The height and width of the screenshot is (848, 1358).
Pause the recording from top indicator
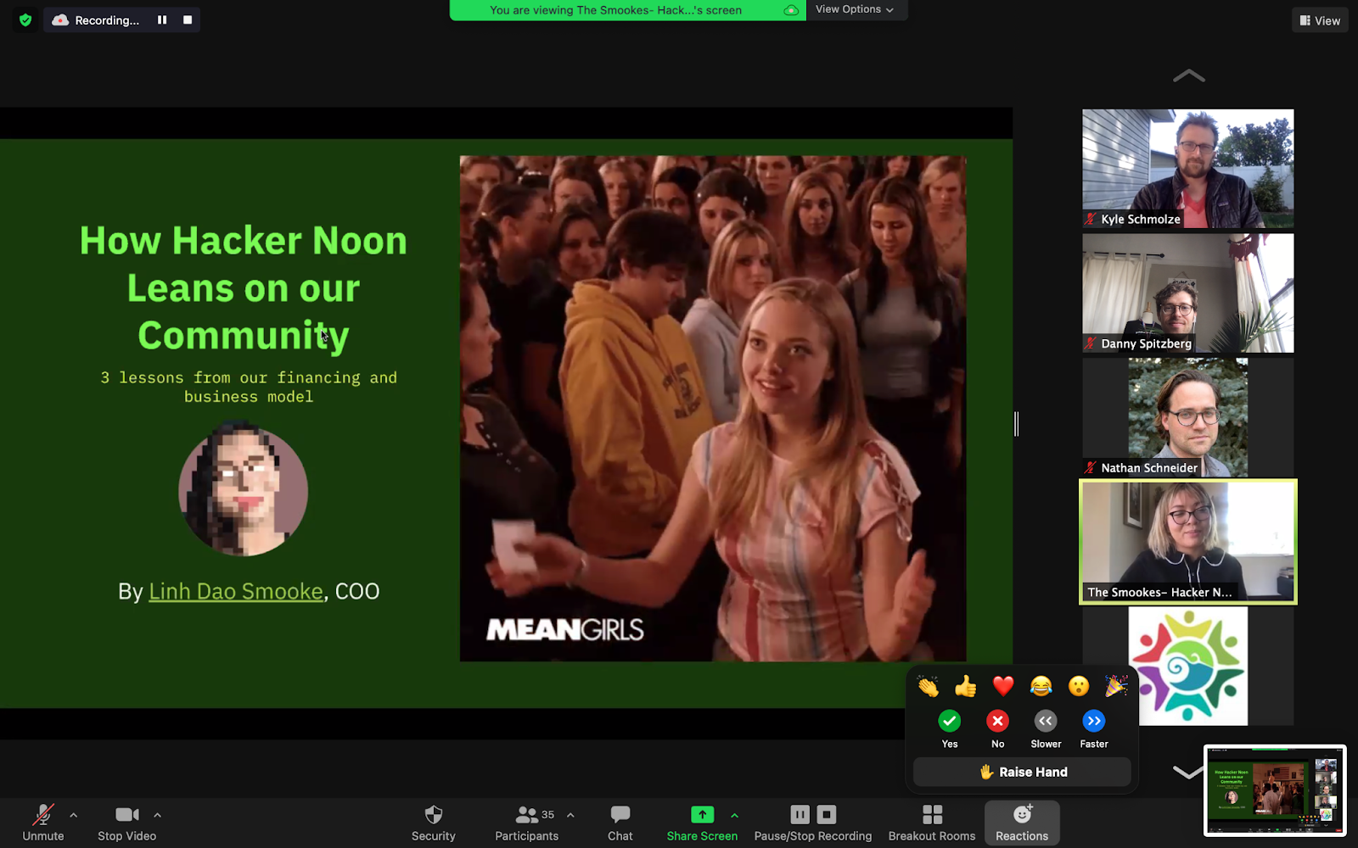pos(161,20)
